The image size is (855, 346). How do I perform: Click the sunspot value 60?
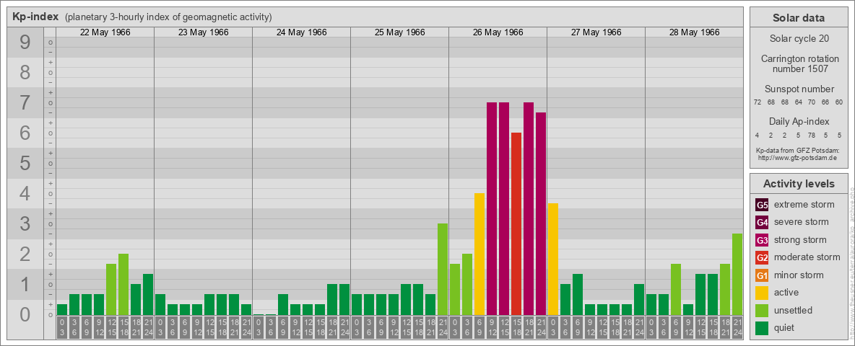(x=839, y=102)
